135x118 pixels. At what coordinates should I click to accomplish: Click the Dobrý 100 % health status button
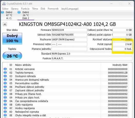(x=12, y=39)
